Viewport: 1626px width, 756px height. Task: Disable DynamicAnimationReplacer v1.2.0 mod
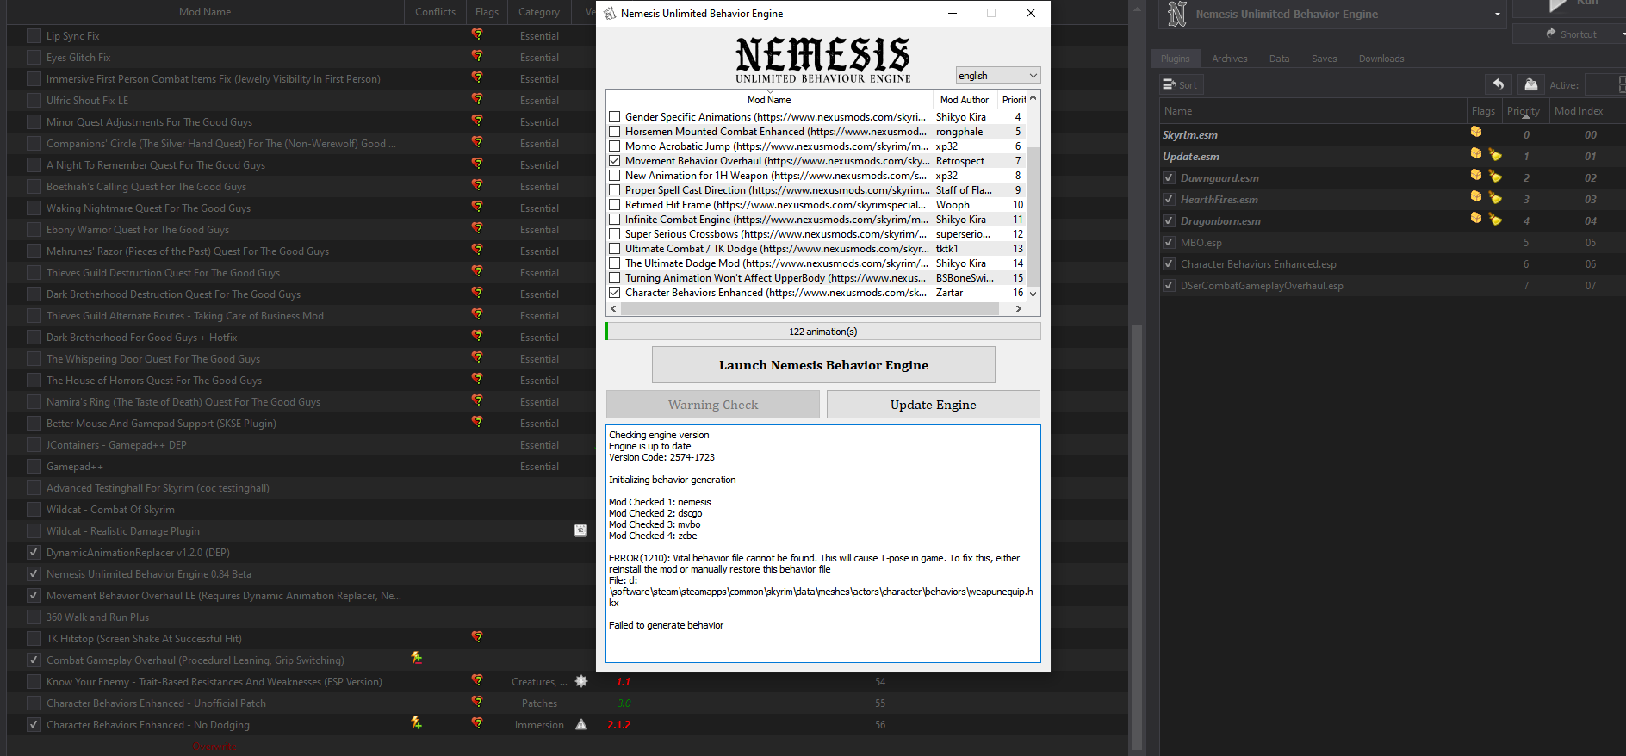(x=34, y=553)
